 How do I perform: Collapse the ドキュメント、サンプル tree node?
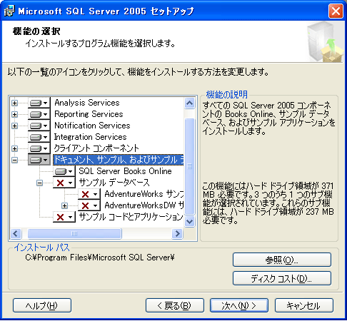point(14,160)
